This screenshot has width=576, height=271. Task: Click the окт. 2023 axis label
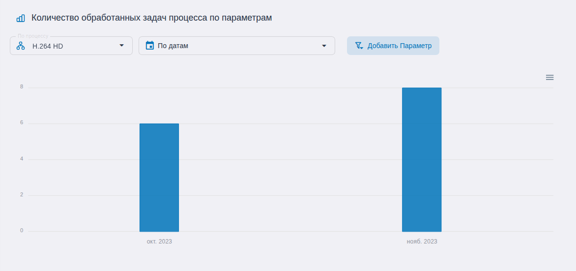159,242
